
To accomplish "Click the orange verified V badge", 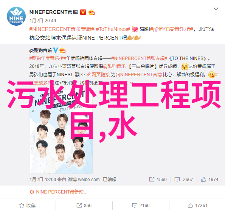I will click(x=83, y=12).
